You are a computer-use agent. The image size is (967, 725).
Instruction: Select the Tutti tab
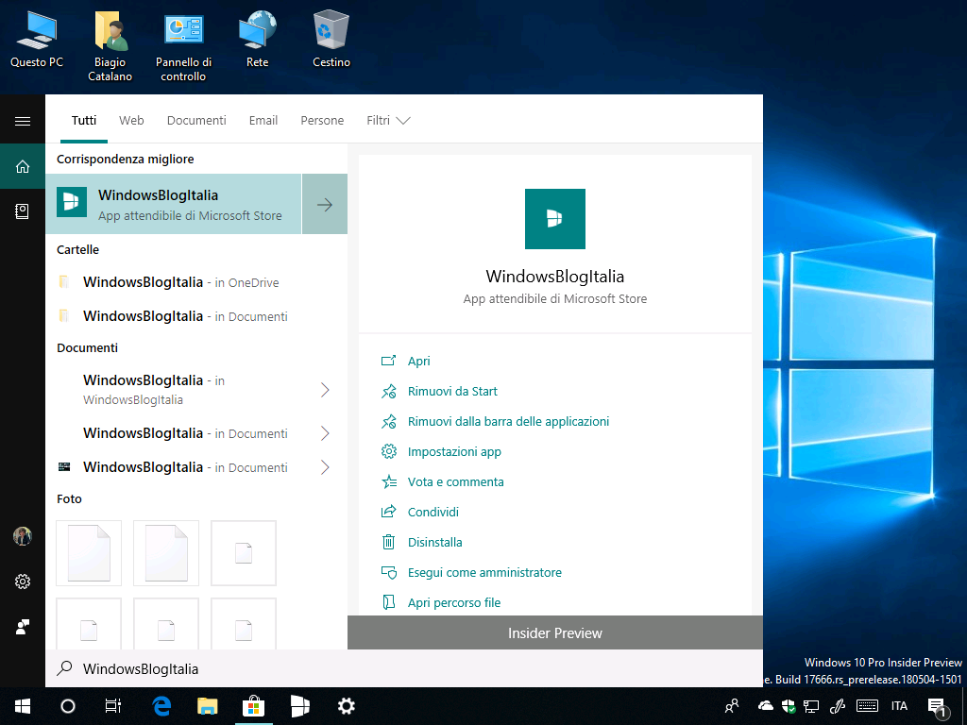(x=84, y=120)
